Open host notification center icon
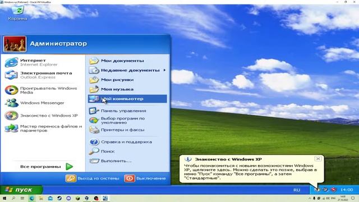The height and width of the screenshot is (202, 359). pos(353,198)
